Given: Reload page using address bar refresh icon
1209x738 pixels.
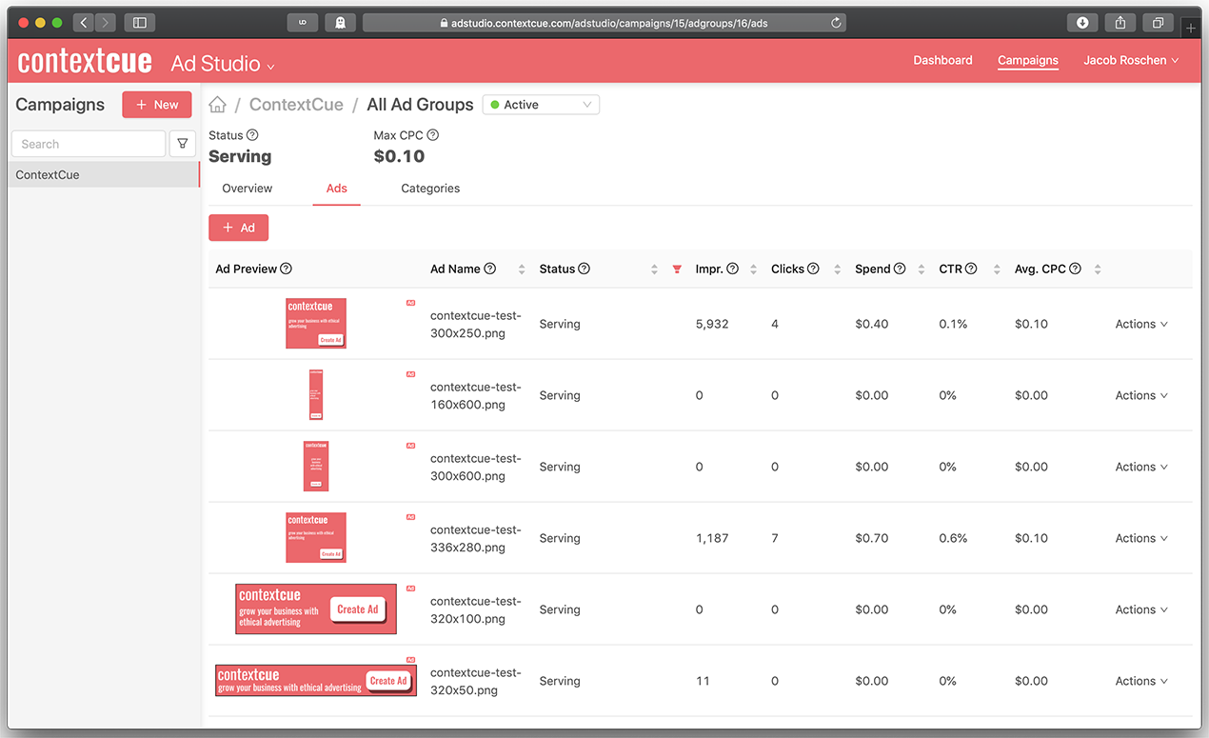Looking at the screenshot, I should tap(836, 23).
